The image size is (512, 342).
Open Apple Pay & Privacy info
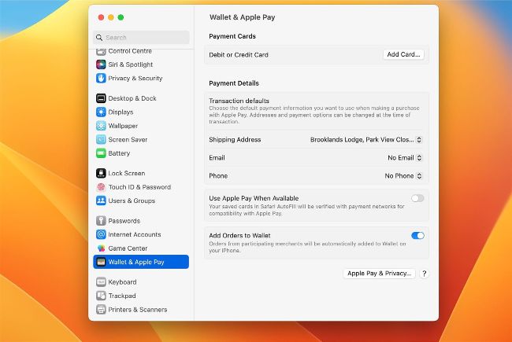[x=379, y=274]
